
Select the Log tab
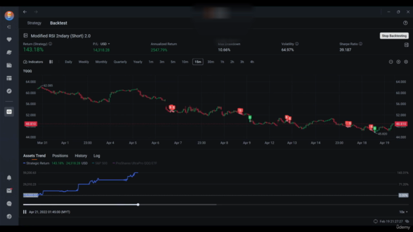tap(97, 156)
